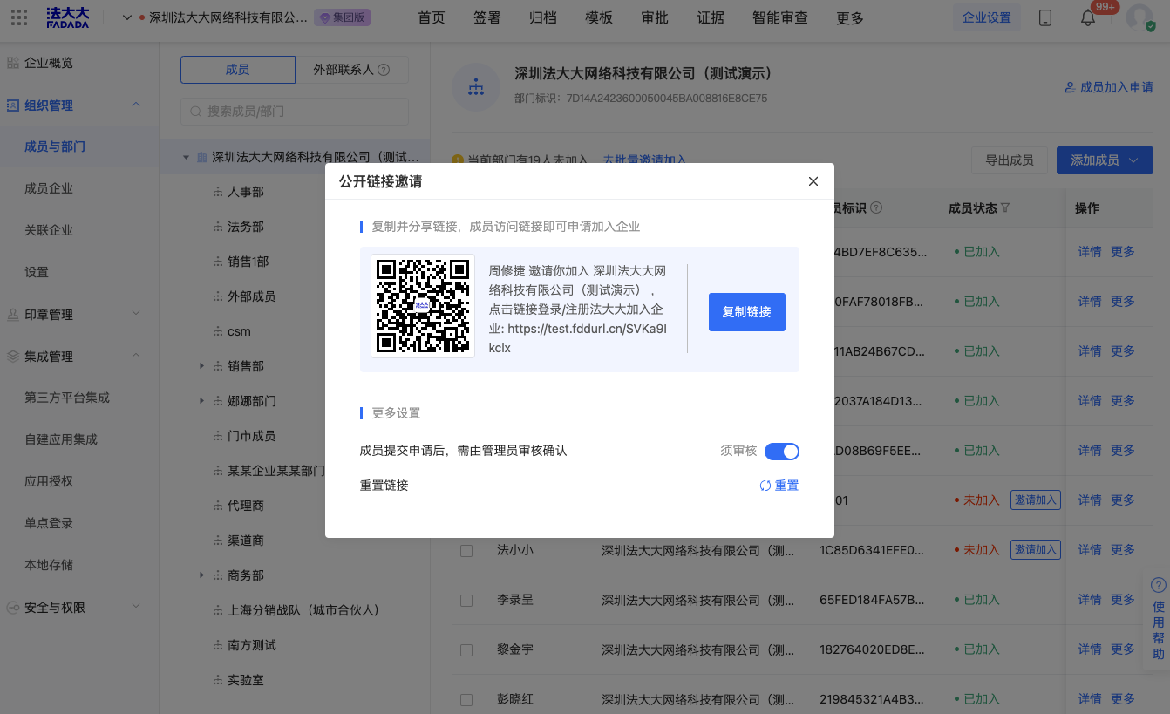Viewport: 1170px width, 714px height.
Task: Collapse the root company tree node
Action: click(186, 157)
